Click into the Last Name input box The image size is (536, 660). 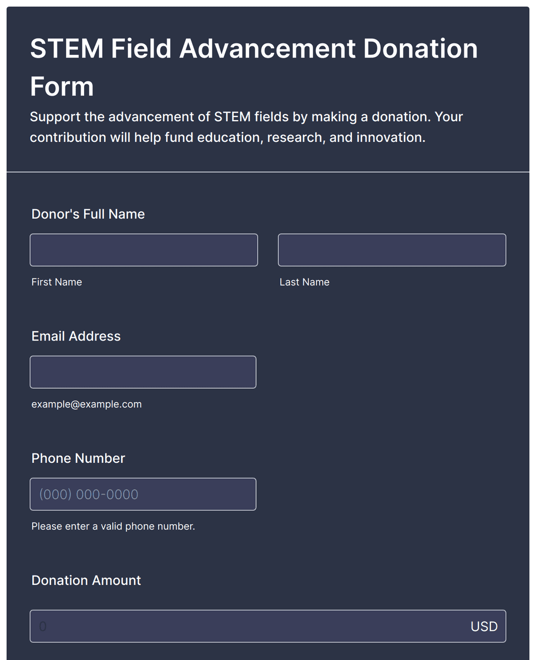pyautogui.click(x=392, y=250)
